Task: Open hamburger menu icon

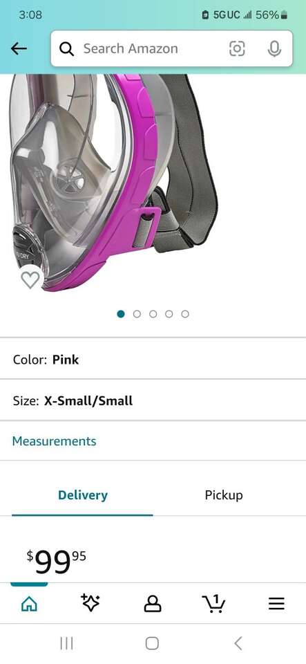Action: pos(276,604)
